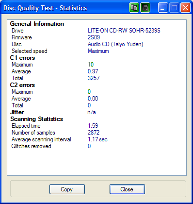
Task: Click the 'Firmware' label
Action: click(22, 37)
